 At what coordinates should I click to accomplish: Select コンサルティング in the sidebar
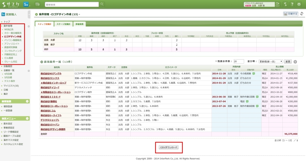(13, 51)
